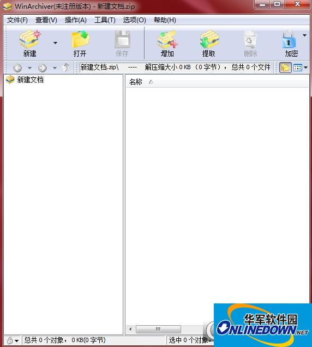
Task: Click the 保存 (Save) floppy icon
Action: click(122, 40)
